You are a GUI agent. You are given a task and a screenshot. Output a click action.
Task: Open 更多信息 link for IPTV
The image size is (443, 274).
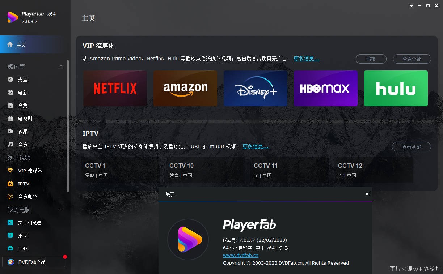coord(255,146)
